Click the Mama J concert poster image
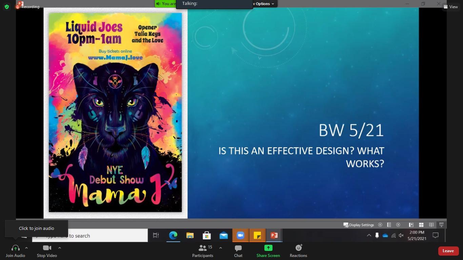Screen dimensions: 463x260 coord(115,112)
